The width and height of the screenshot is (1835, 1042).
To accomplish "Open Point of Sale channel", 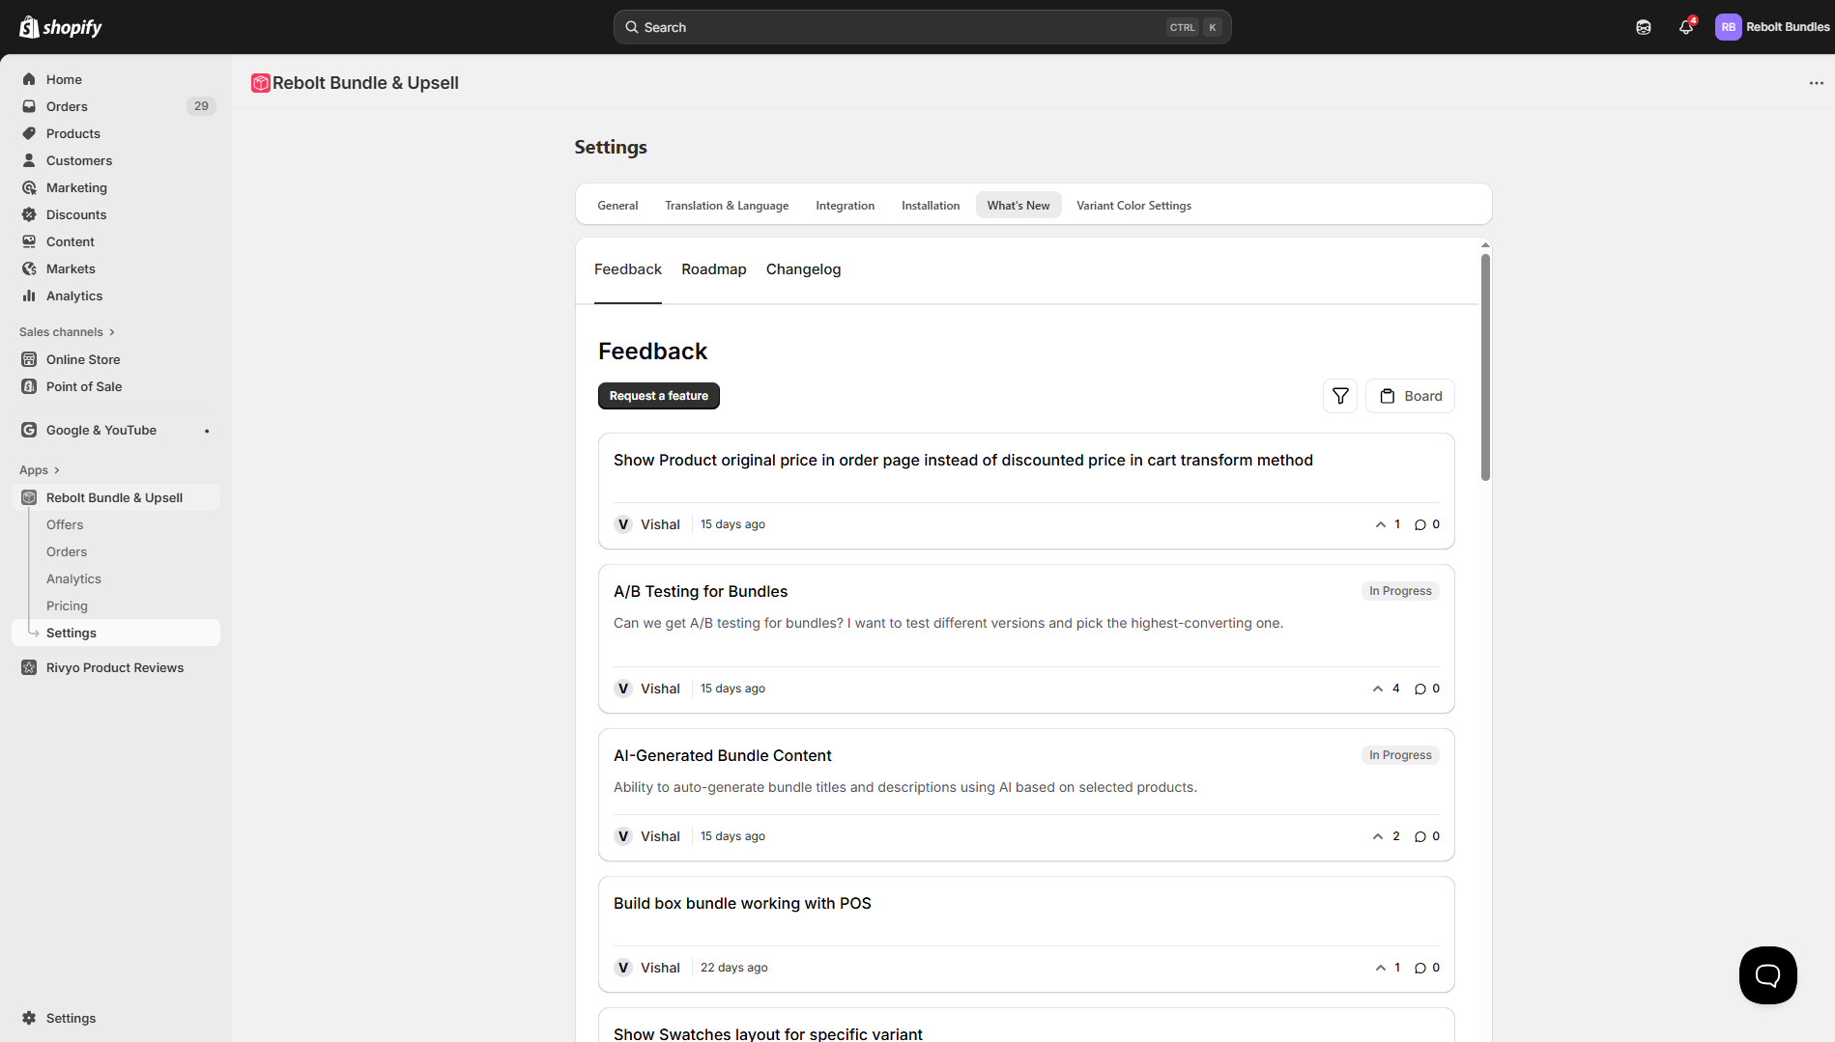I will [116, 386].
